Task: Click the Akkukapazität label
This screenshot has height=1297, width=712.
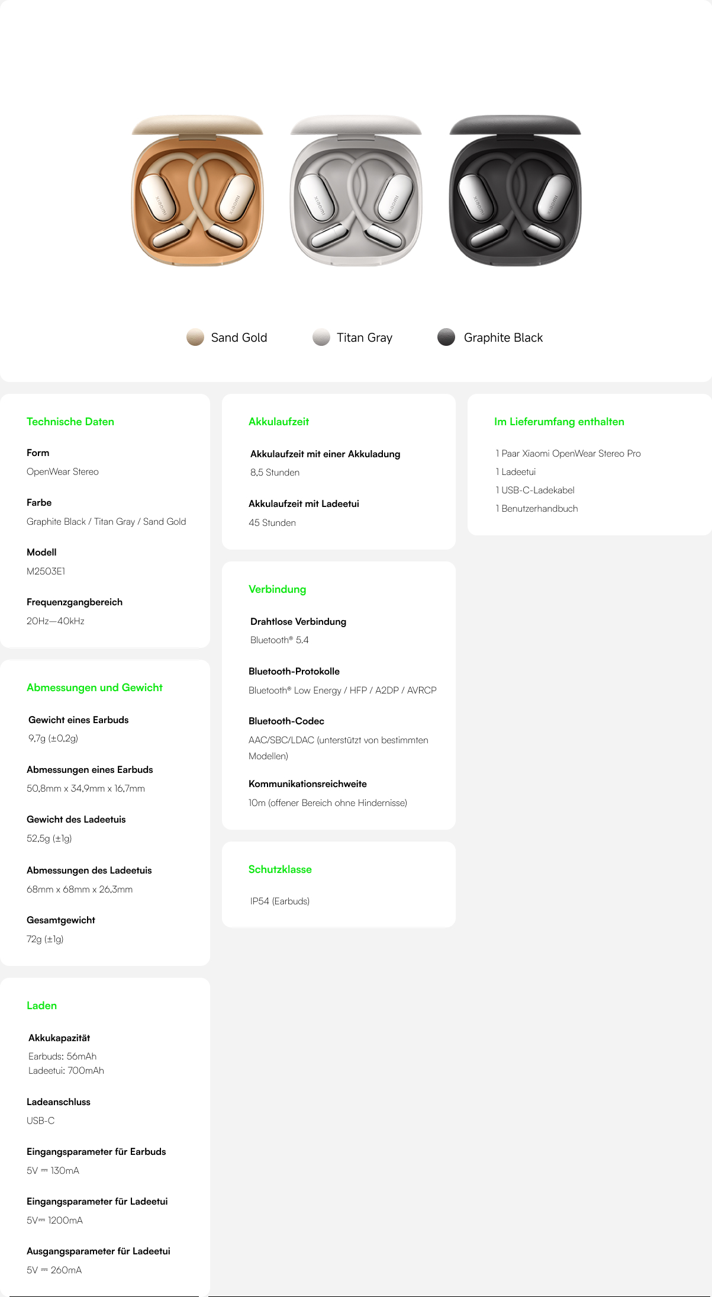Action: [59, 1038]
